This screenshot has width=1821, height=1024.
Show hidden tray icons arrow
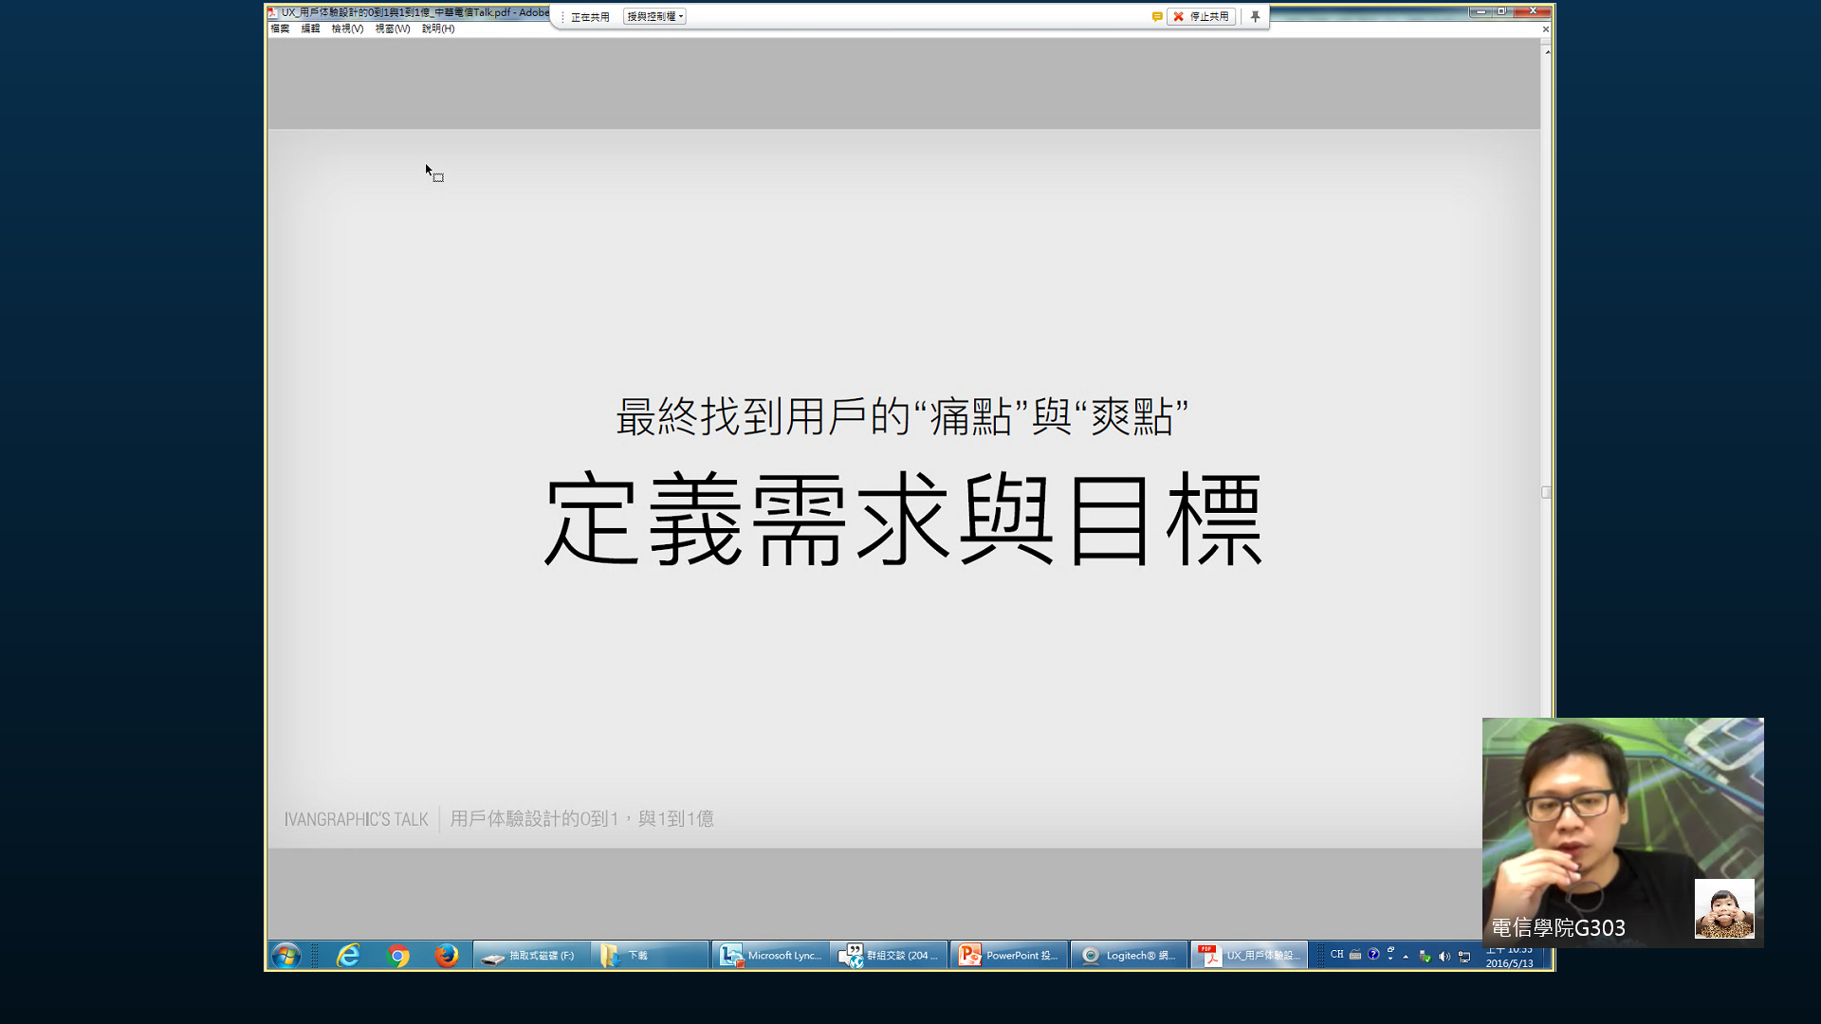click(x=1406, y=957)
